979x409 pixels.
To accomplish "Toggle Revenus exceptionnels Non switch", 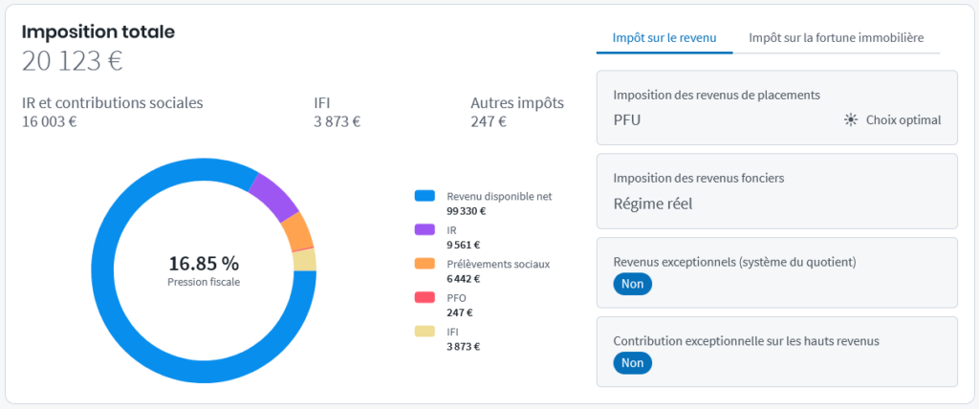I will point(632,284).
